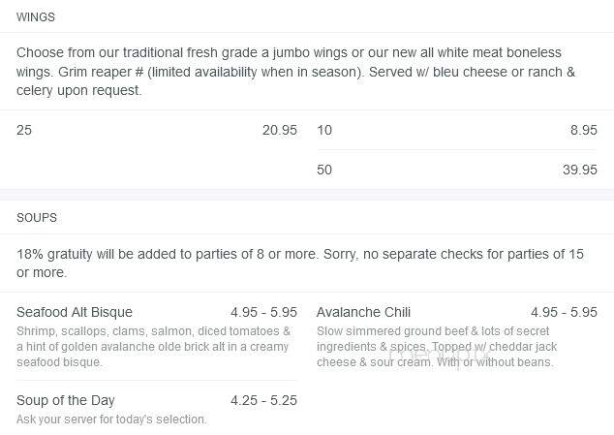
Task: Click the Seafood Alt Bisque price range
Action: [x=264, y=312]
